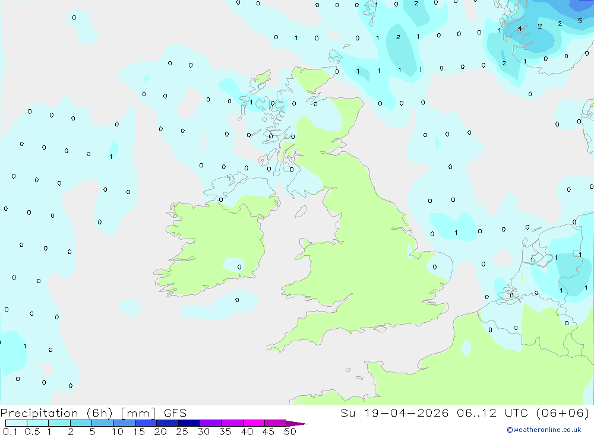Click the '0.1' legend tick label

pos(10,431)
